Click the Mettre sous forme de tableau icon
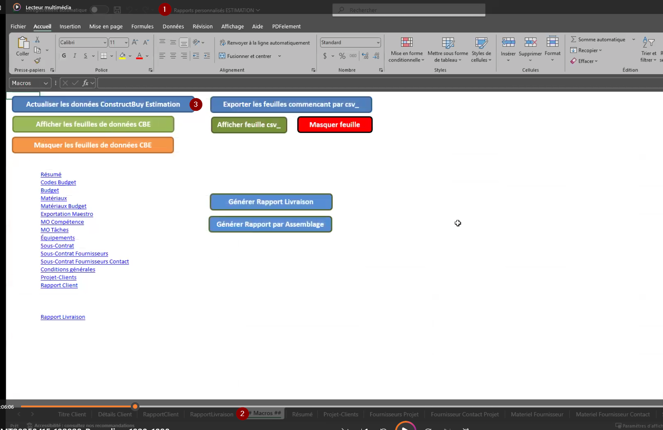The height and width of the screenshot is (430, 663). pos(448,43)
